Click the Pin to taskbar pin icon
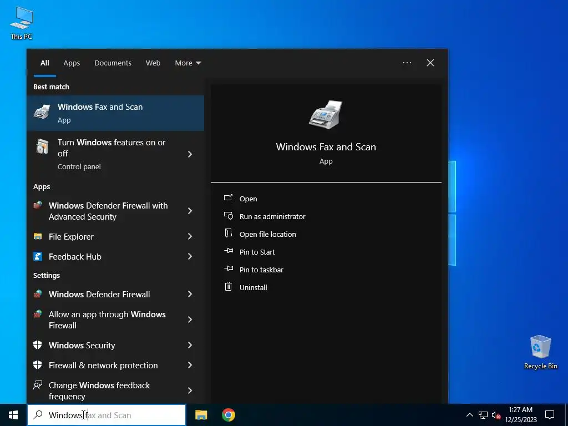This screenshot has height=426, width=568. tap(229, 268)
